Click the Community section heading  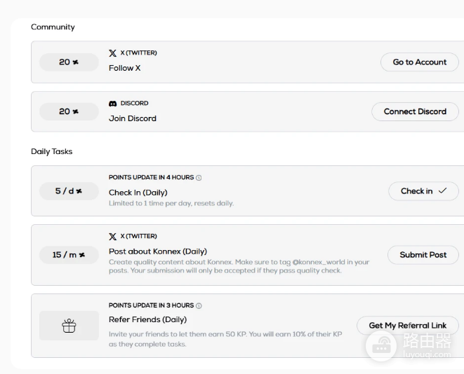pyautogui.click(x=53, y=27)
